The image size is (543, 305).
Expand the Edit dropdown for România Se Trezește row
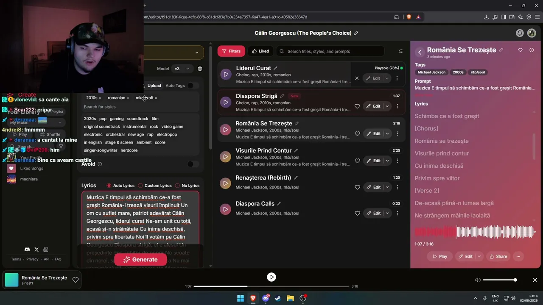click(x=387, y=133)
